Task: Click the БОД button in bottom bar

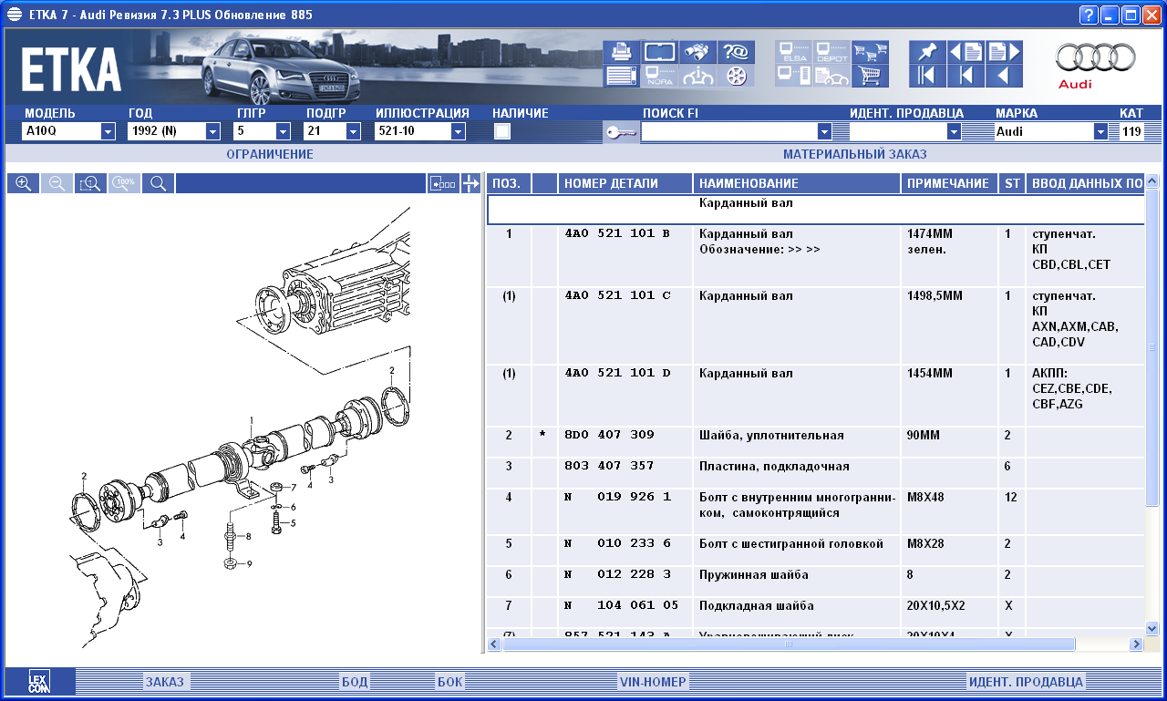Action: (x=354, y=682)
